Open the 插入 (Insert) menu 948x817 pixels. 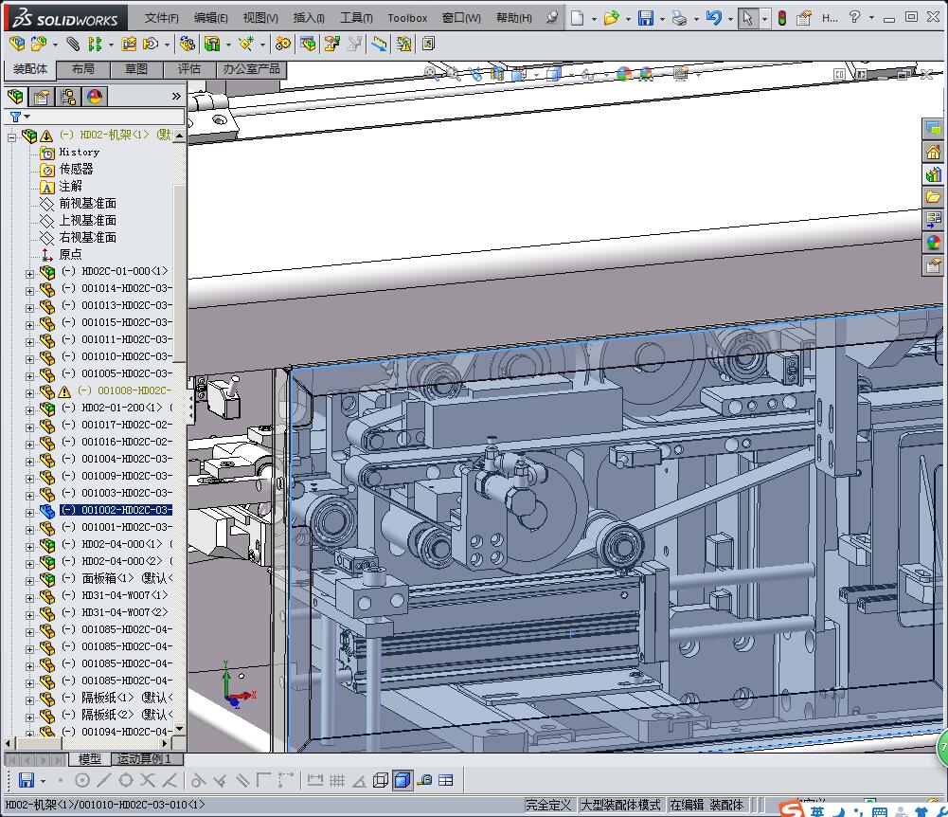click(309, 18)
